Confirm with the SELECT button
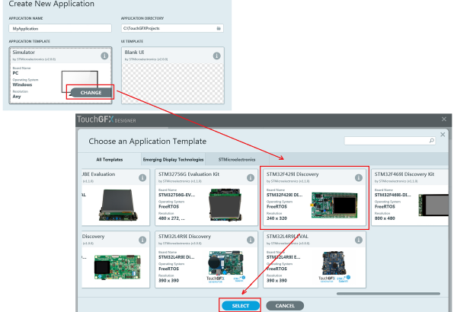457x312 pixels. point(241,305)
